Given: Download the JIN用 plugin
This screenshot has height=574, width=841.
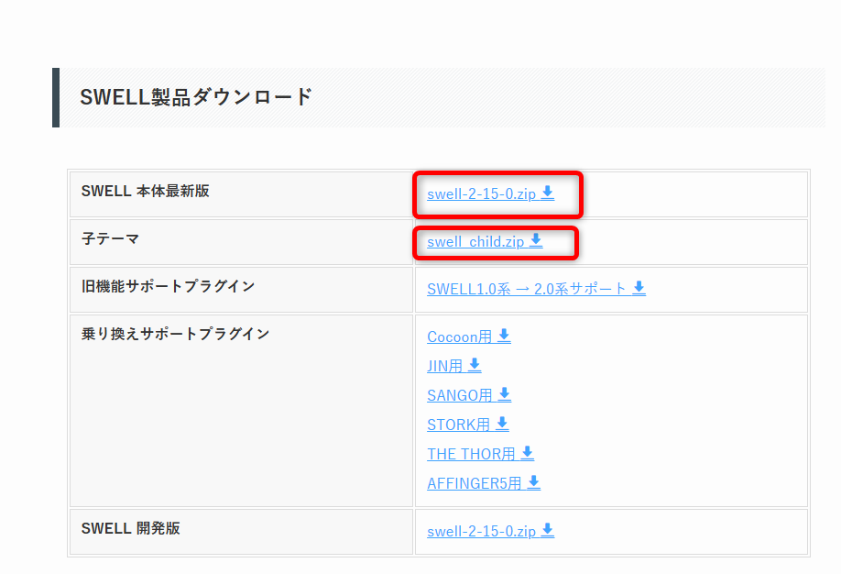Looking at the screenshot, I should point(453,366).
